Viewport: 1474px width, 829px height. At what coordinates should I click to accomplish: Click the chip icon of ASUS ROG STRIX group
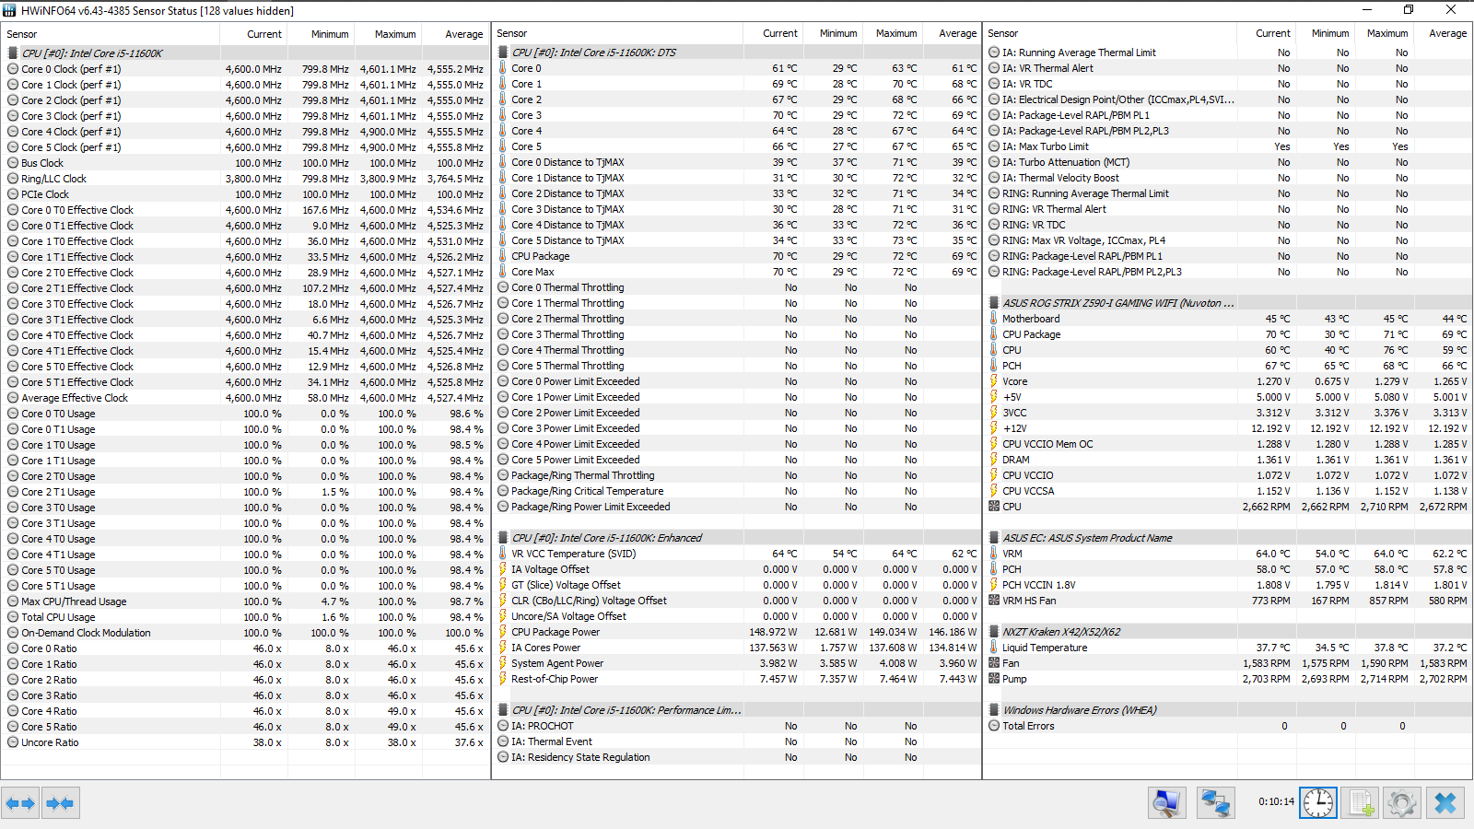[994, 303]
